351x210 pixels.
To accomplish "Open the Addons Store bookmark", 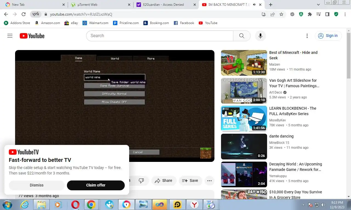I will (x=17, y=23).
